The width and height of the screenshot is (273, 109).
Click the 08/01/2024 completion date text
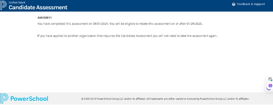coord(100,24)
